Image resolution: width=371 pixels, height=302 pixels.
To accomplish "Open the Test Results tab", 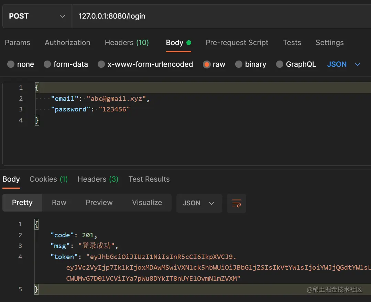I will coord(149,179).
